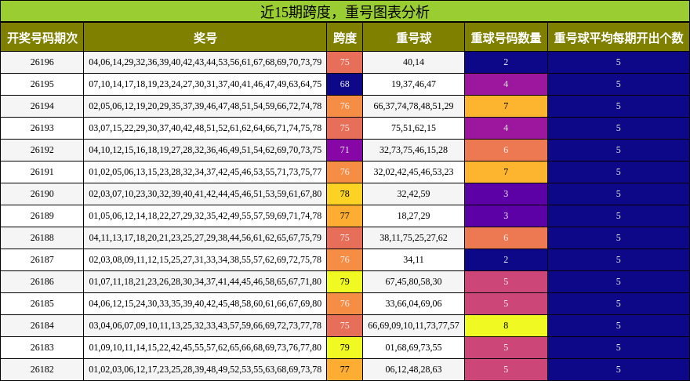Select the draw numbers of period 26196
Screen dimensions: 690x381
pyautogui.click(x=205, y=62)
